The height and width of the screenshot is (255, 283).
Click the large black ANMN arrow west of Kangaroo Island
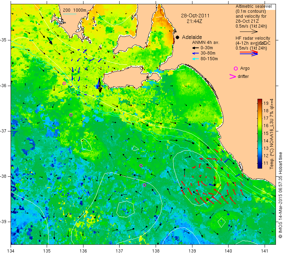click(x=100, y=85)
